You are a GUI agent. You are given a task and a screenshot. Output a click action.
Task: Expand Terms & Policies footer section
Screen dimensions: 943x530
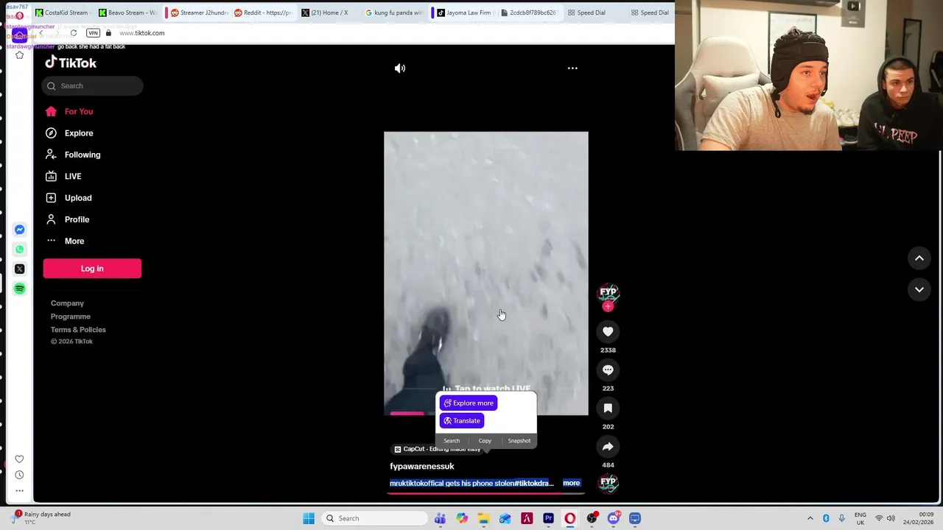78,330
